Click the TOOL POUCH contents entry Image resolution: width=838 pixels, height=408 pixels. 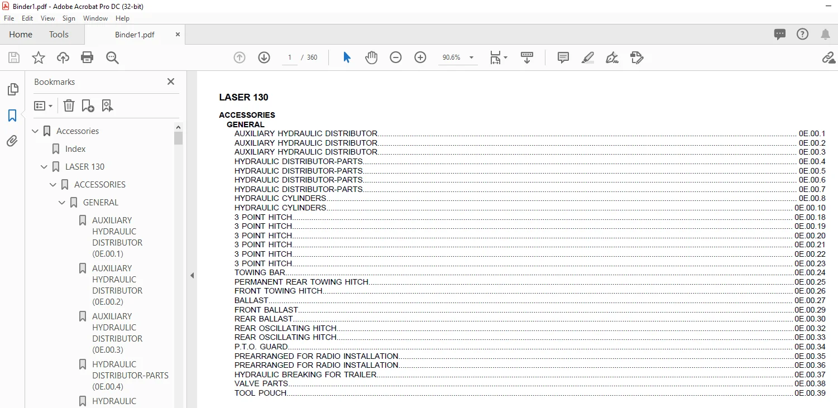point(530,393)
